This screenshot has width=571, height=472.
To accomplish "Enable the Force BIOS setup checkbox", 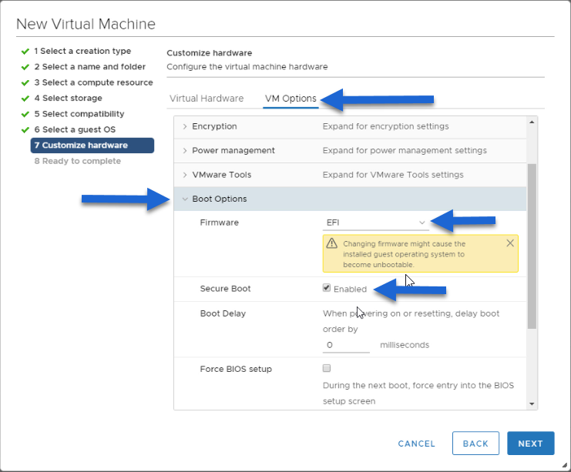I will [326, 368].
